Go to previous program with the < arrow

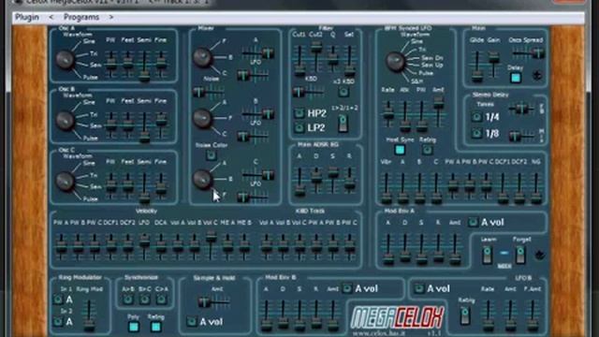pyautogui.click(x=51, y=17)
